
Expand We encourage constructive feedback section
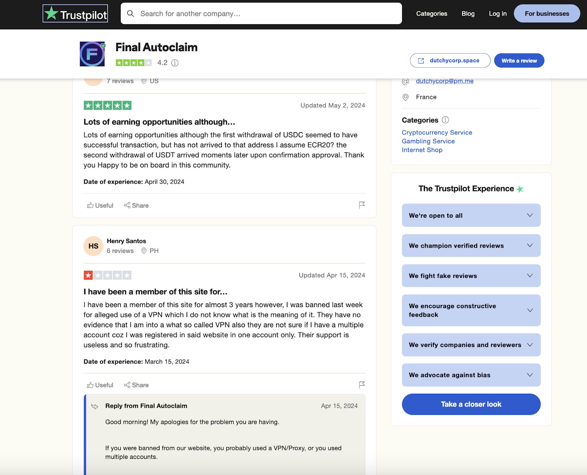pyautogui.click(x=471, y=310)
